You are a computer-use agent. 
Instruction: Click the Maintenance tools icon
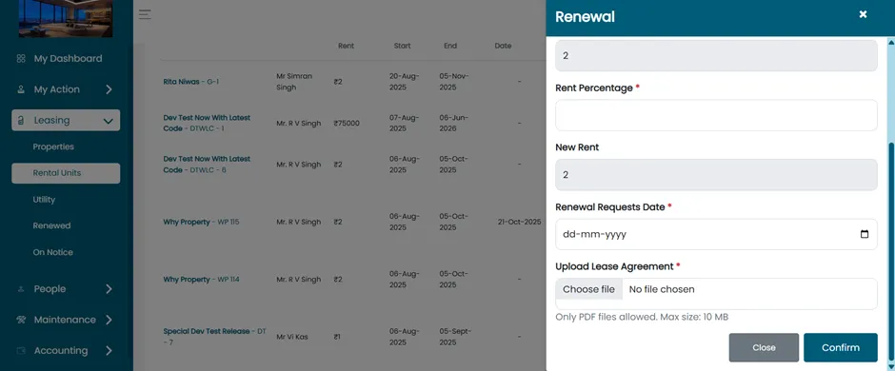pos(21,320)
